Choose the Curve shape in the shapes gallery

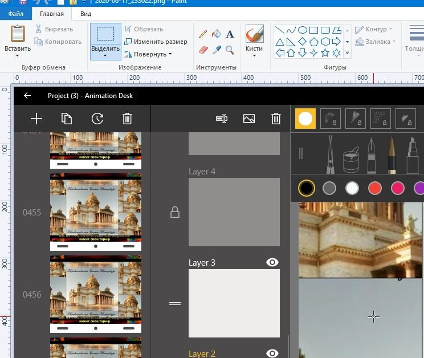pyautogui.click(x=291, y=30)
